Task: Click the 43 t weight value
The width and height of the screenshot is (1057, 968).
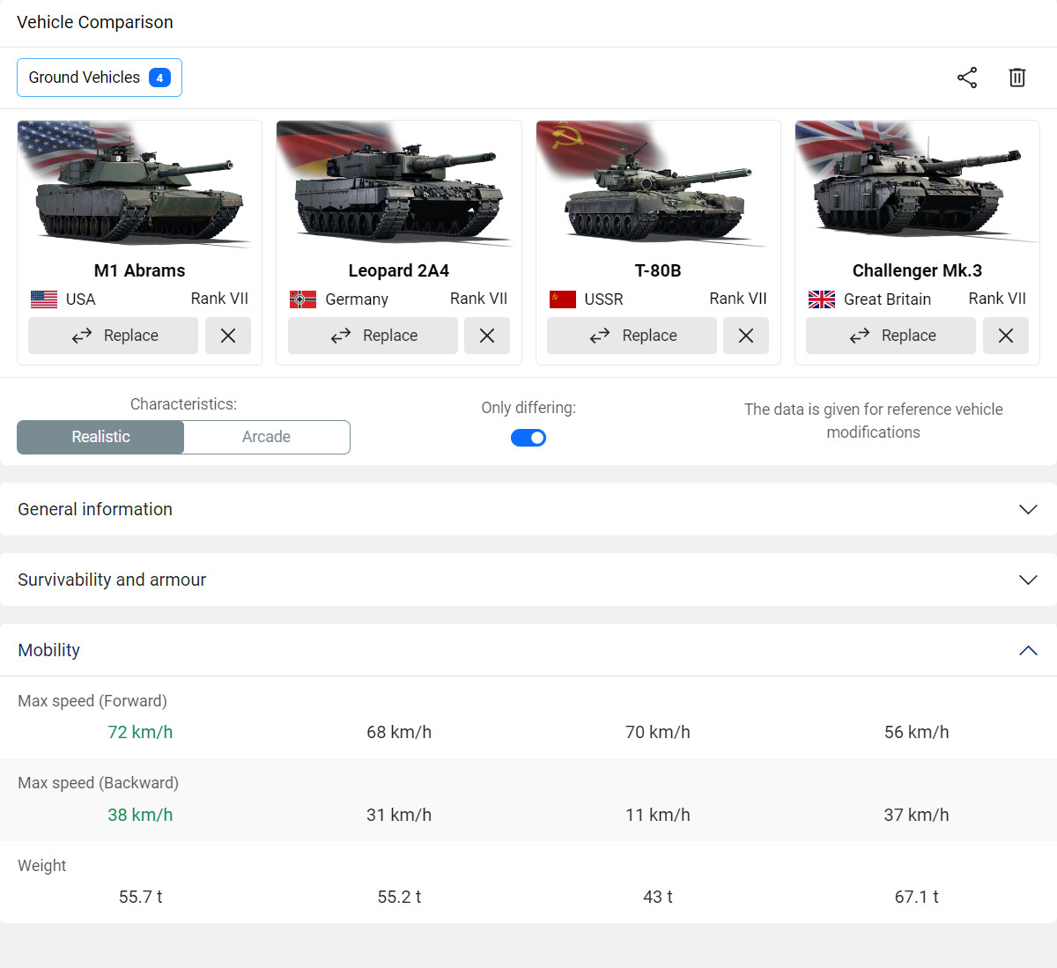Action: click(x=658, y=897)
